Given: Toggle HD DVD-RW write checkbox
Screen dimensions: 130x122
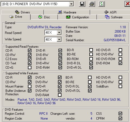Looking at the screenshot, I should (x=120, y=82).
